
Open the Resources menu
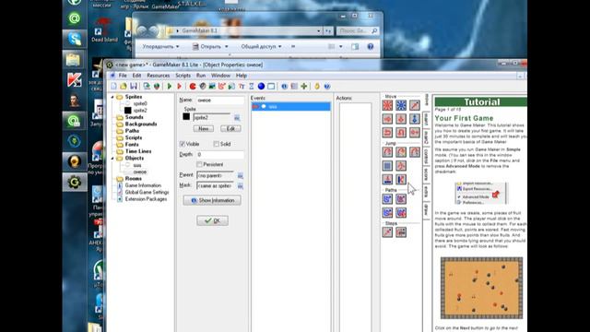pyautogui.click(x=158, y=76)
